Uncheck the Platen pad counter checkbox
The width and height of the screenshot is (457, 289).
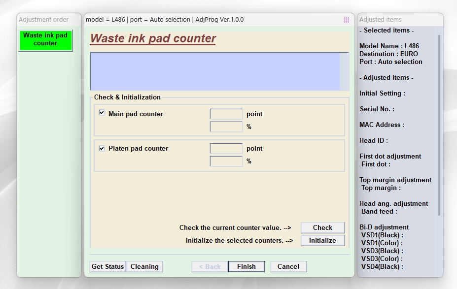(102, 148)
